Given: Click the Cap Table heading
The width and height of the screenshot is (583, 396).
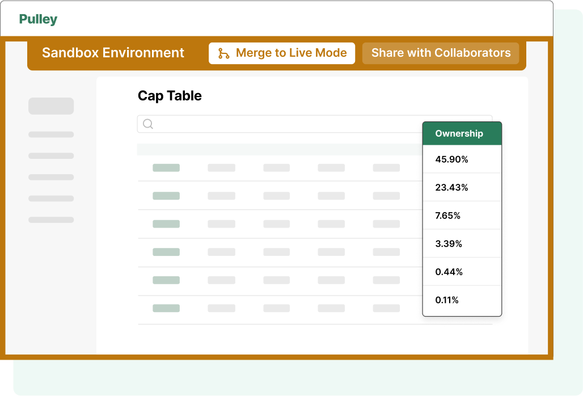Looking at the screenshot, I should tap(170, 96).
